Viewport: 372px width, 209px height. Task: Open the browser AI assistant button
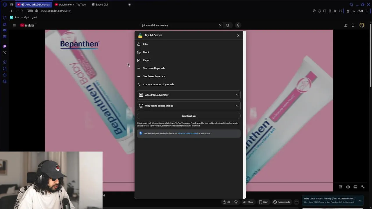point(360,11)
